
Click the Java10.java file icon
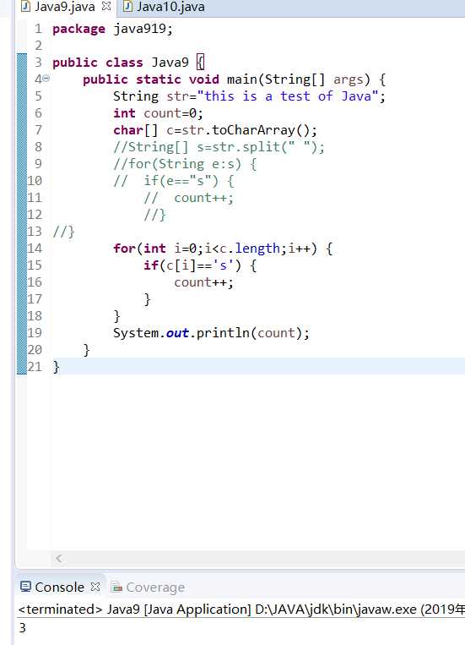click(x=127, y=7)
